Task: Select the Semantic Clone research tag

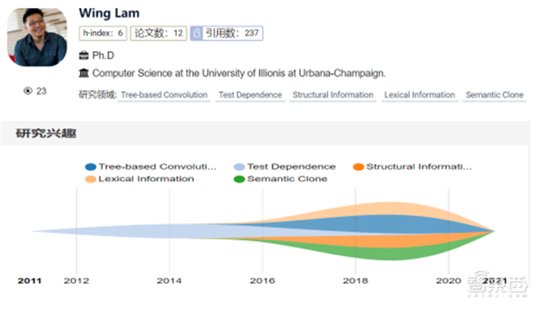Action: tap(494, 95)
